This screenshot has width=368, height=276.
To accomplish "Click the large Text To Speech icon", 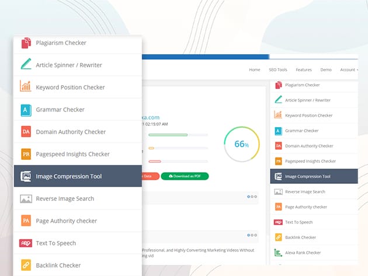I will click(26, 243).
